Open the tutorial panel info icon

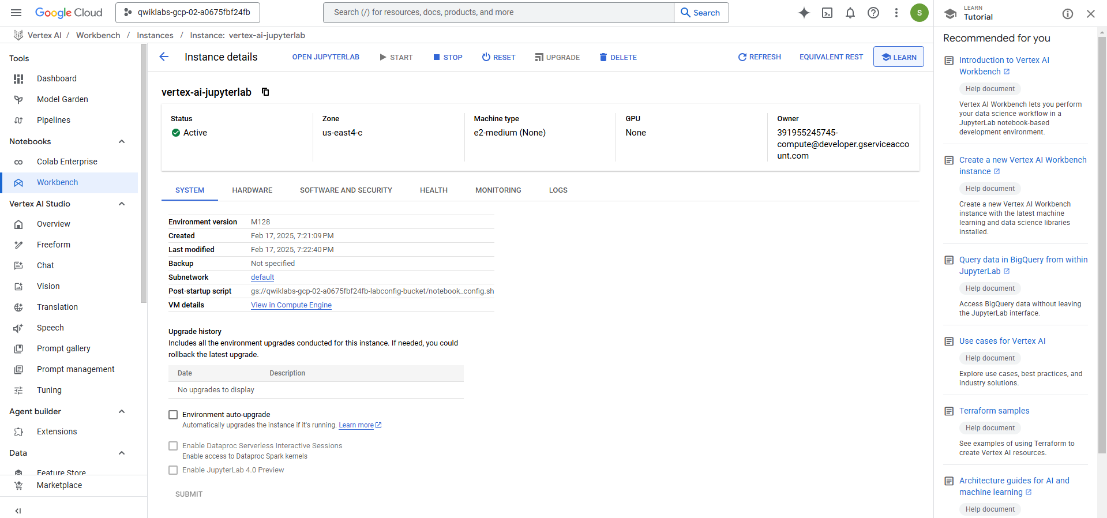coord(1068,14)
